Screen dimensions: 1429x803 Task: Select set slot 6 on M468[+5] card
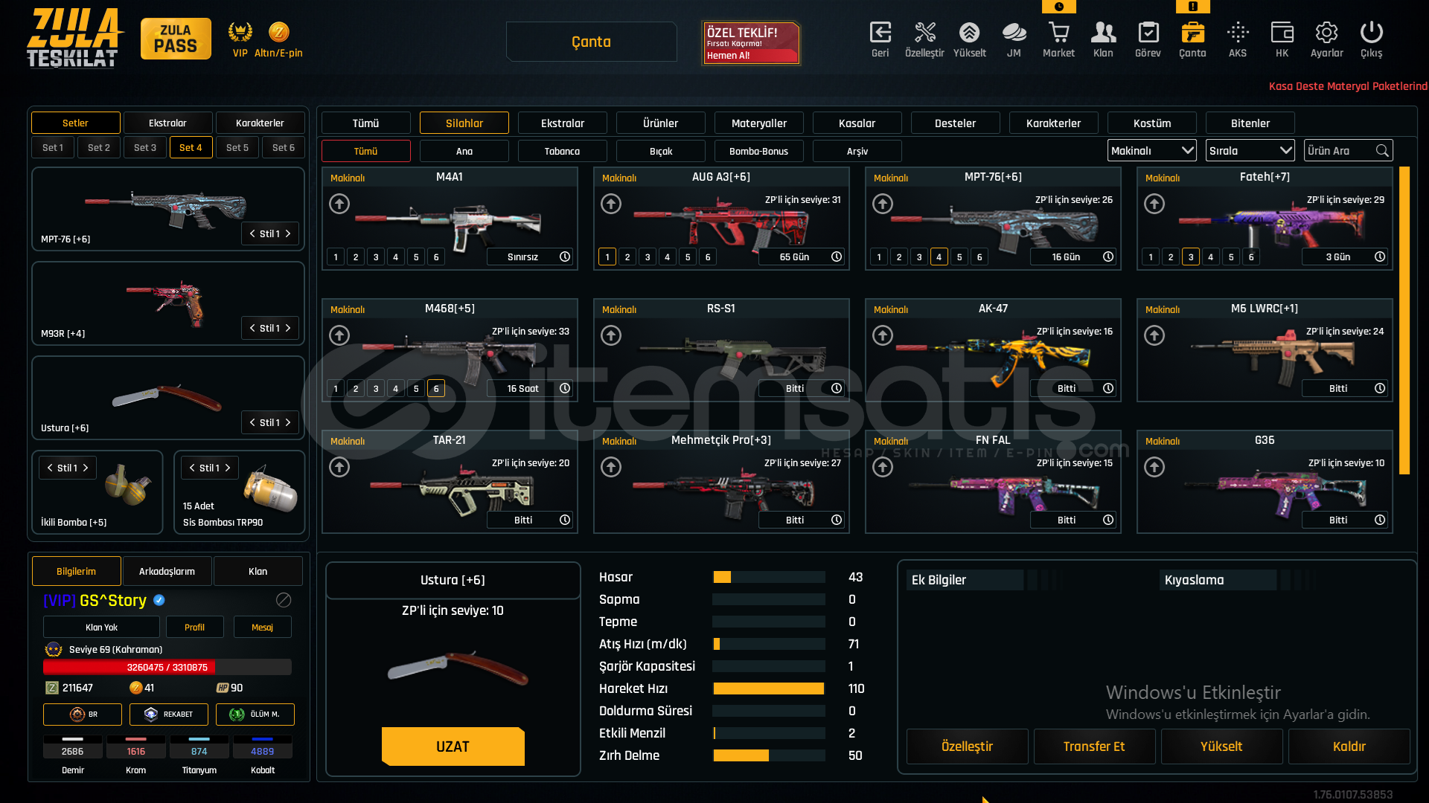click(x=436, y=389)
